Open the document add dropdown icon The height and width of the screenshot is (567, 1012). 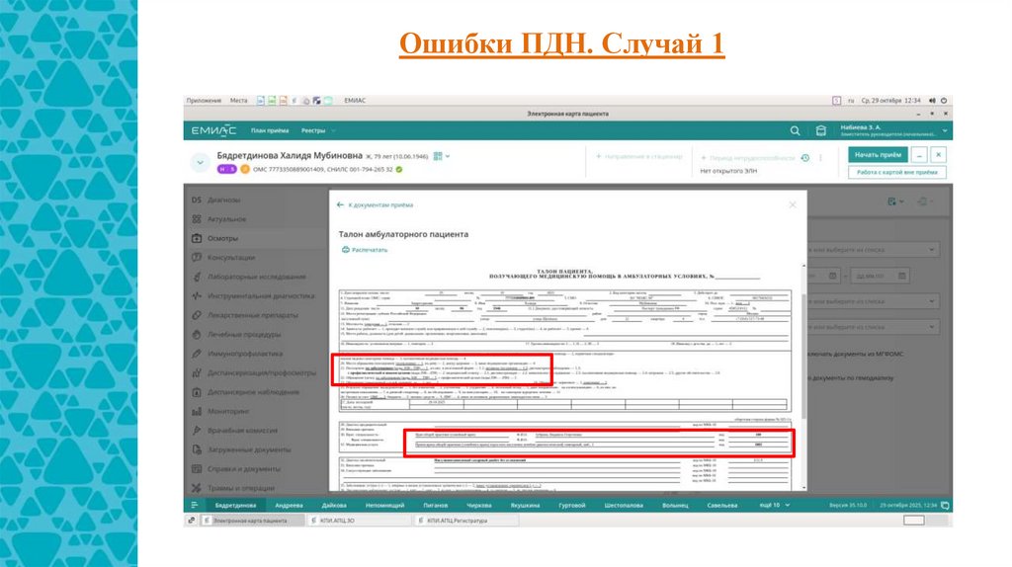pos(894,202)
